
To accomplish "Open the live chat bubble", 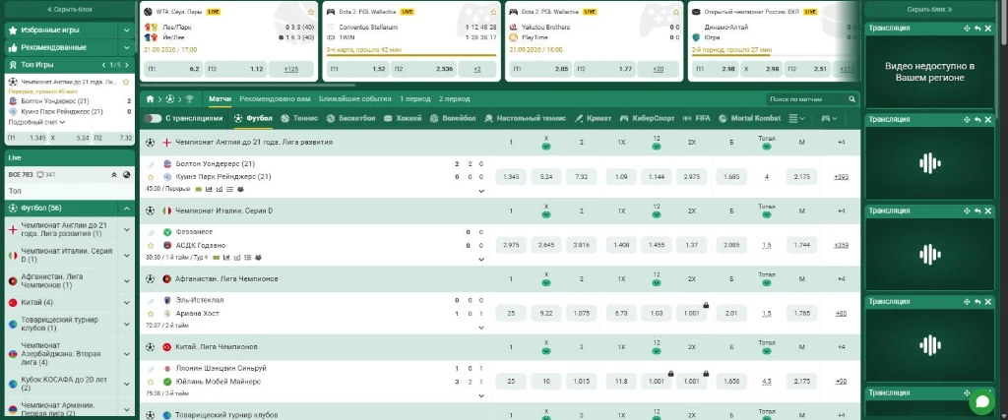I will point(981,401).
